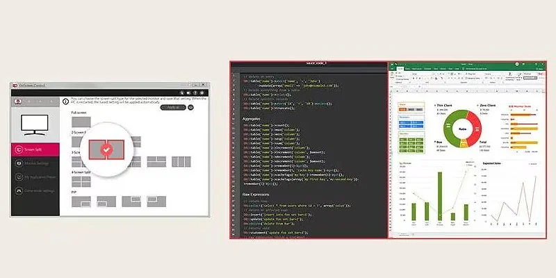556x278 pixels.
Task: Choose the Full screen layout thumbnail
Action: (81, 122)
